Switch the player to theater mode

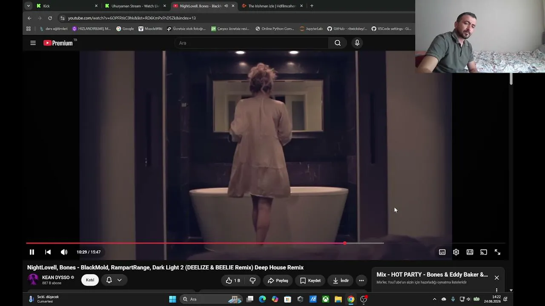470,252
